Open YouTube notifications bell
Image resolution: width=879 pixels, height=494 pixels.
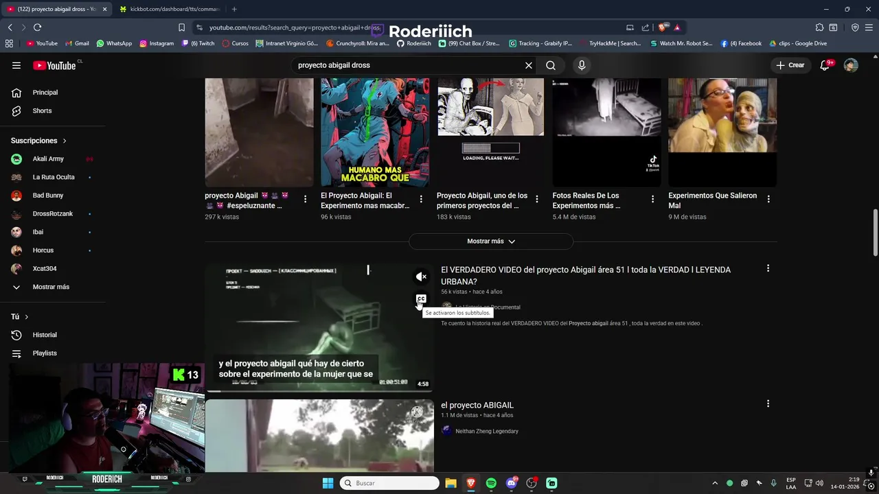click(x=825, y=65)
